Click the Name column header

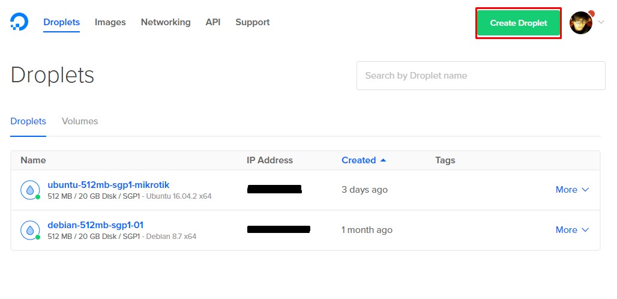[x=33, y=160]
